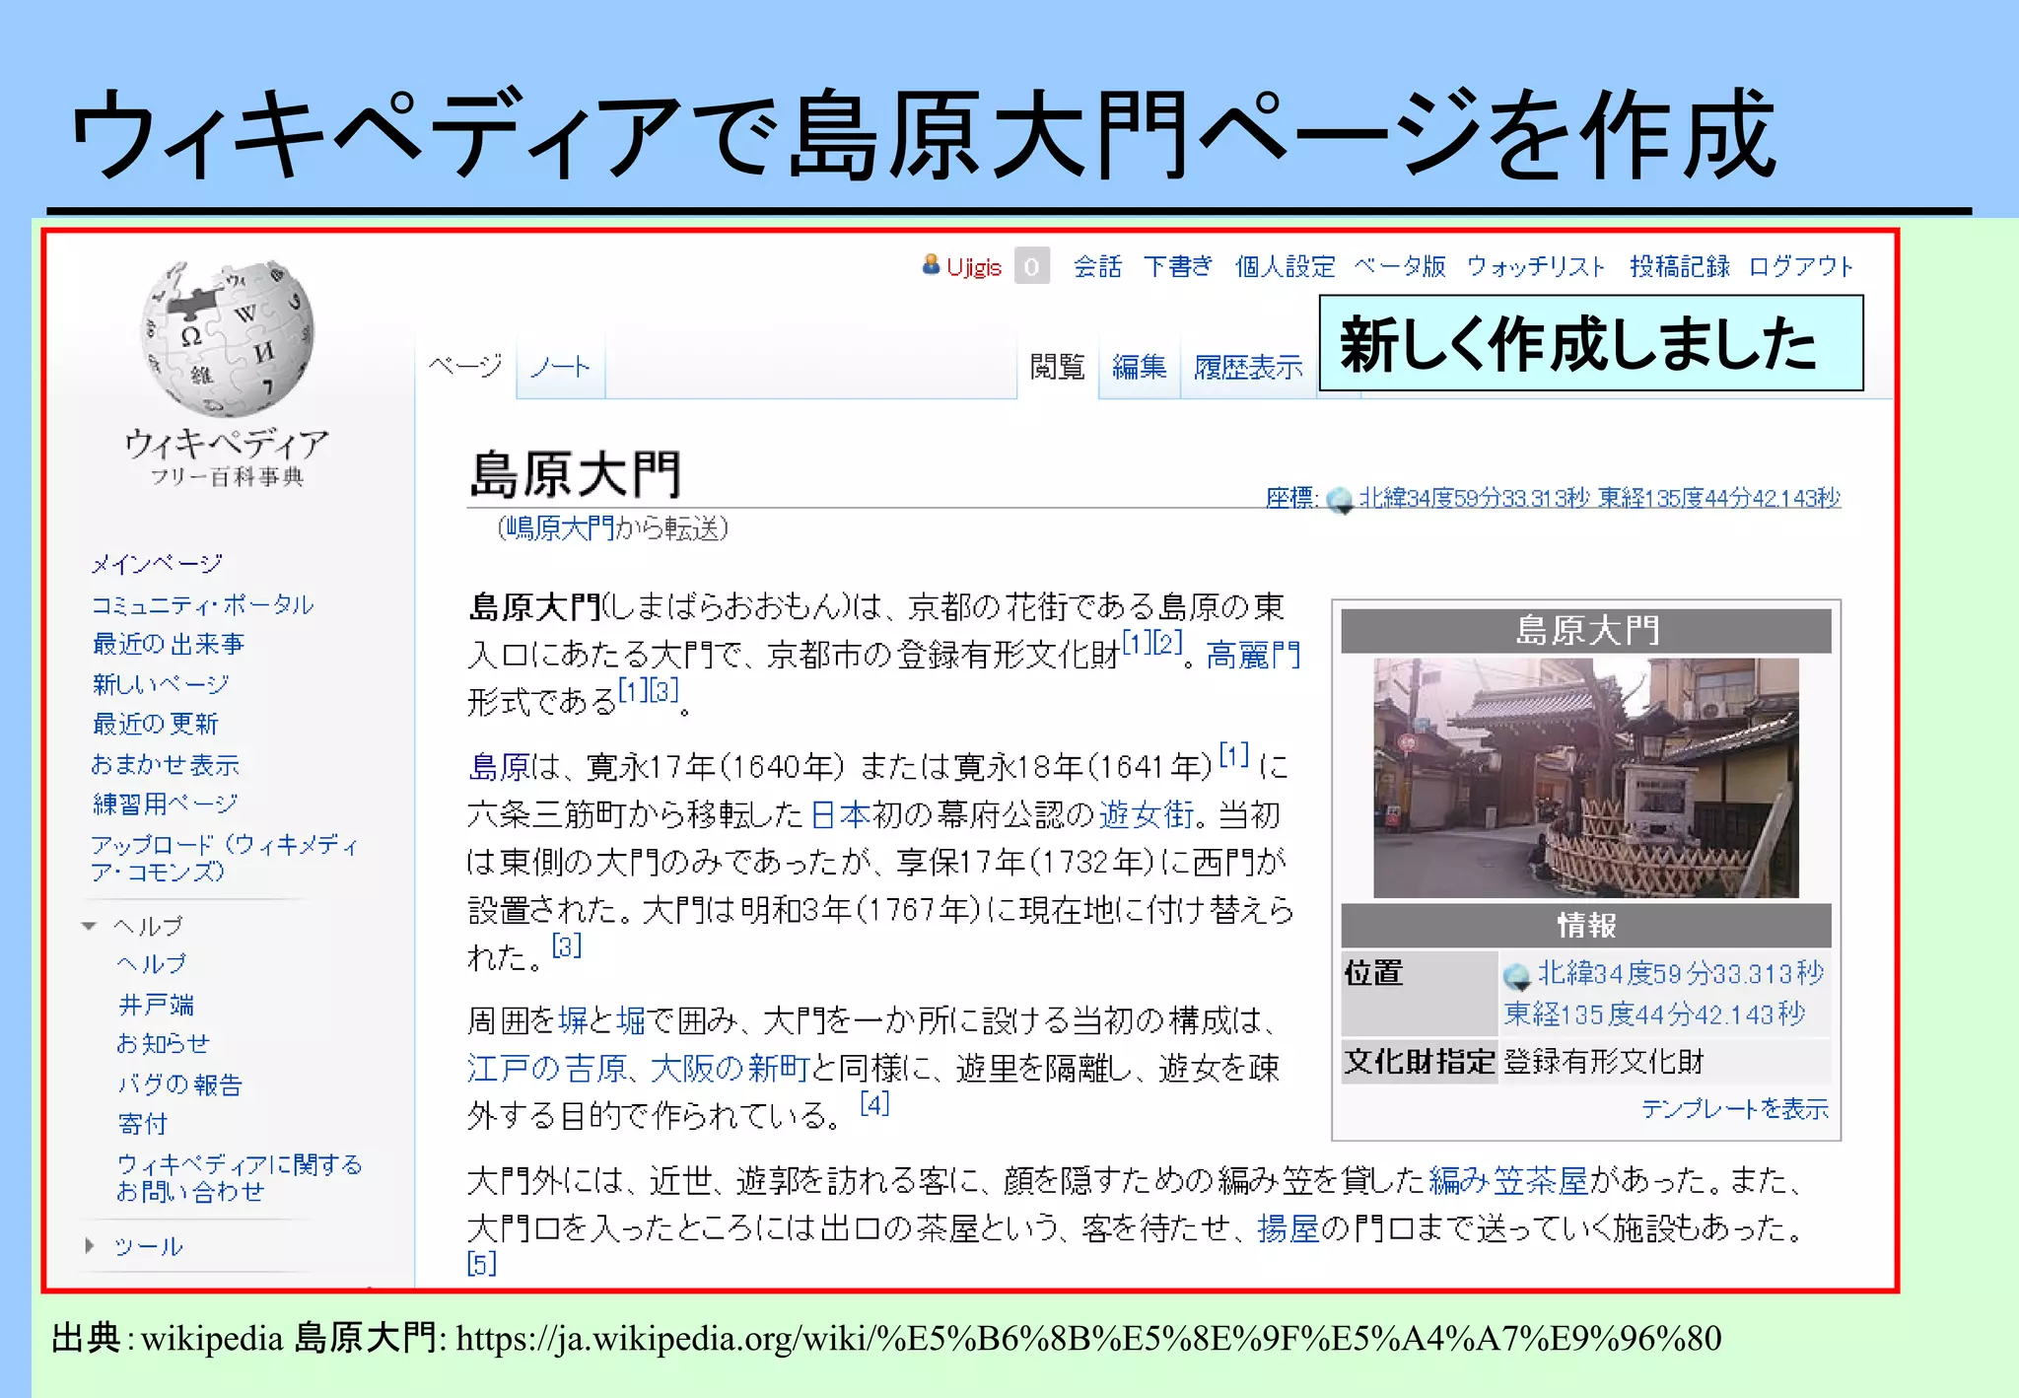Open the ウォッチリスト link

[1536, 266]
